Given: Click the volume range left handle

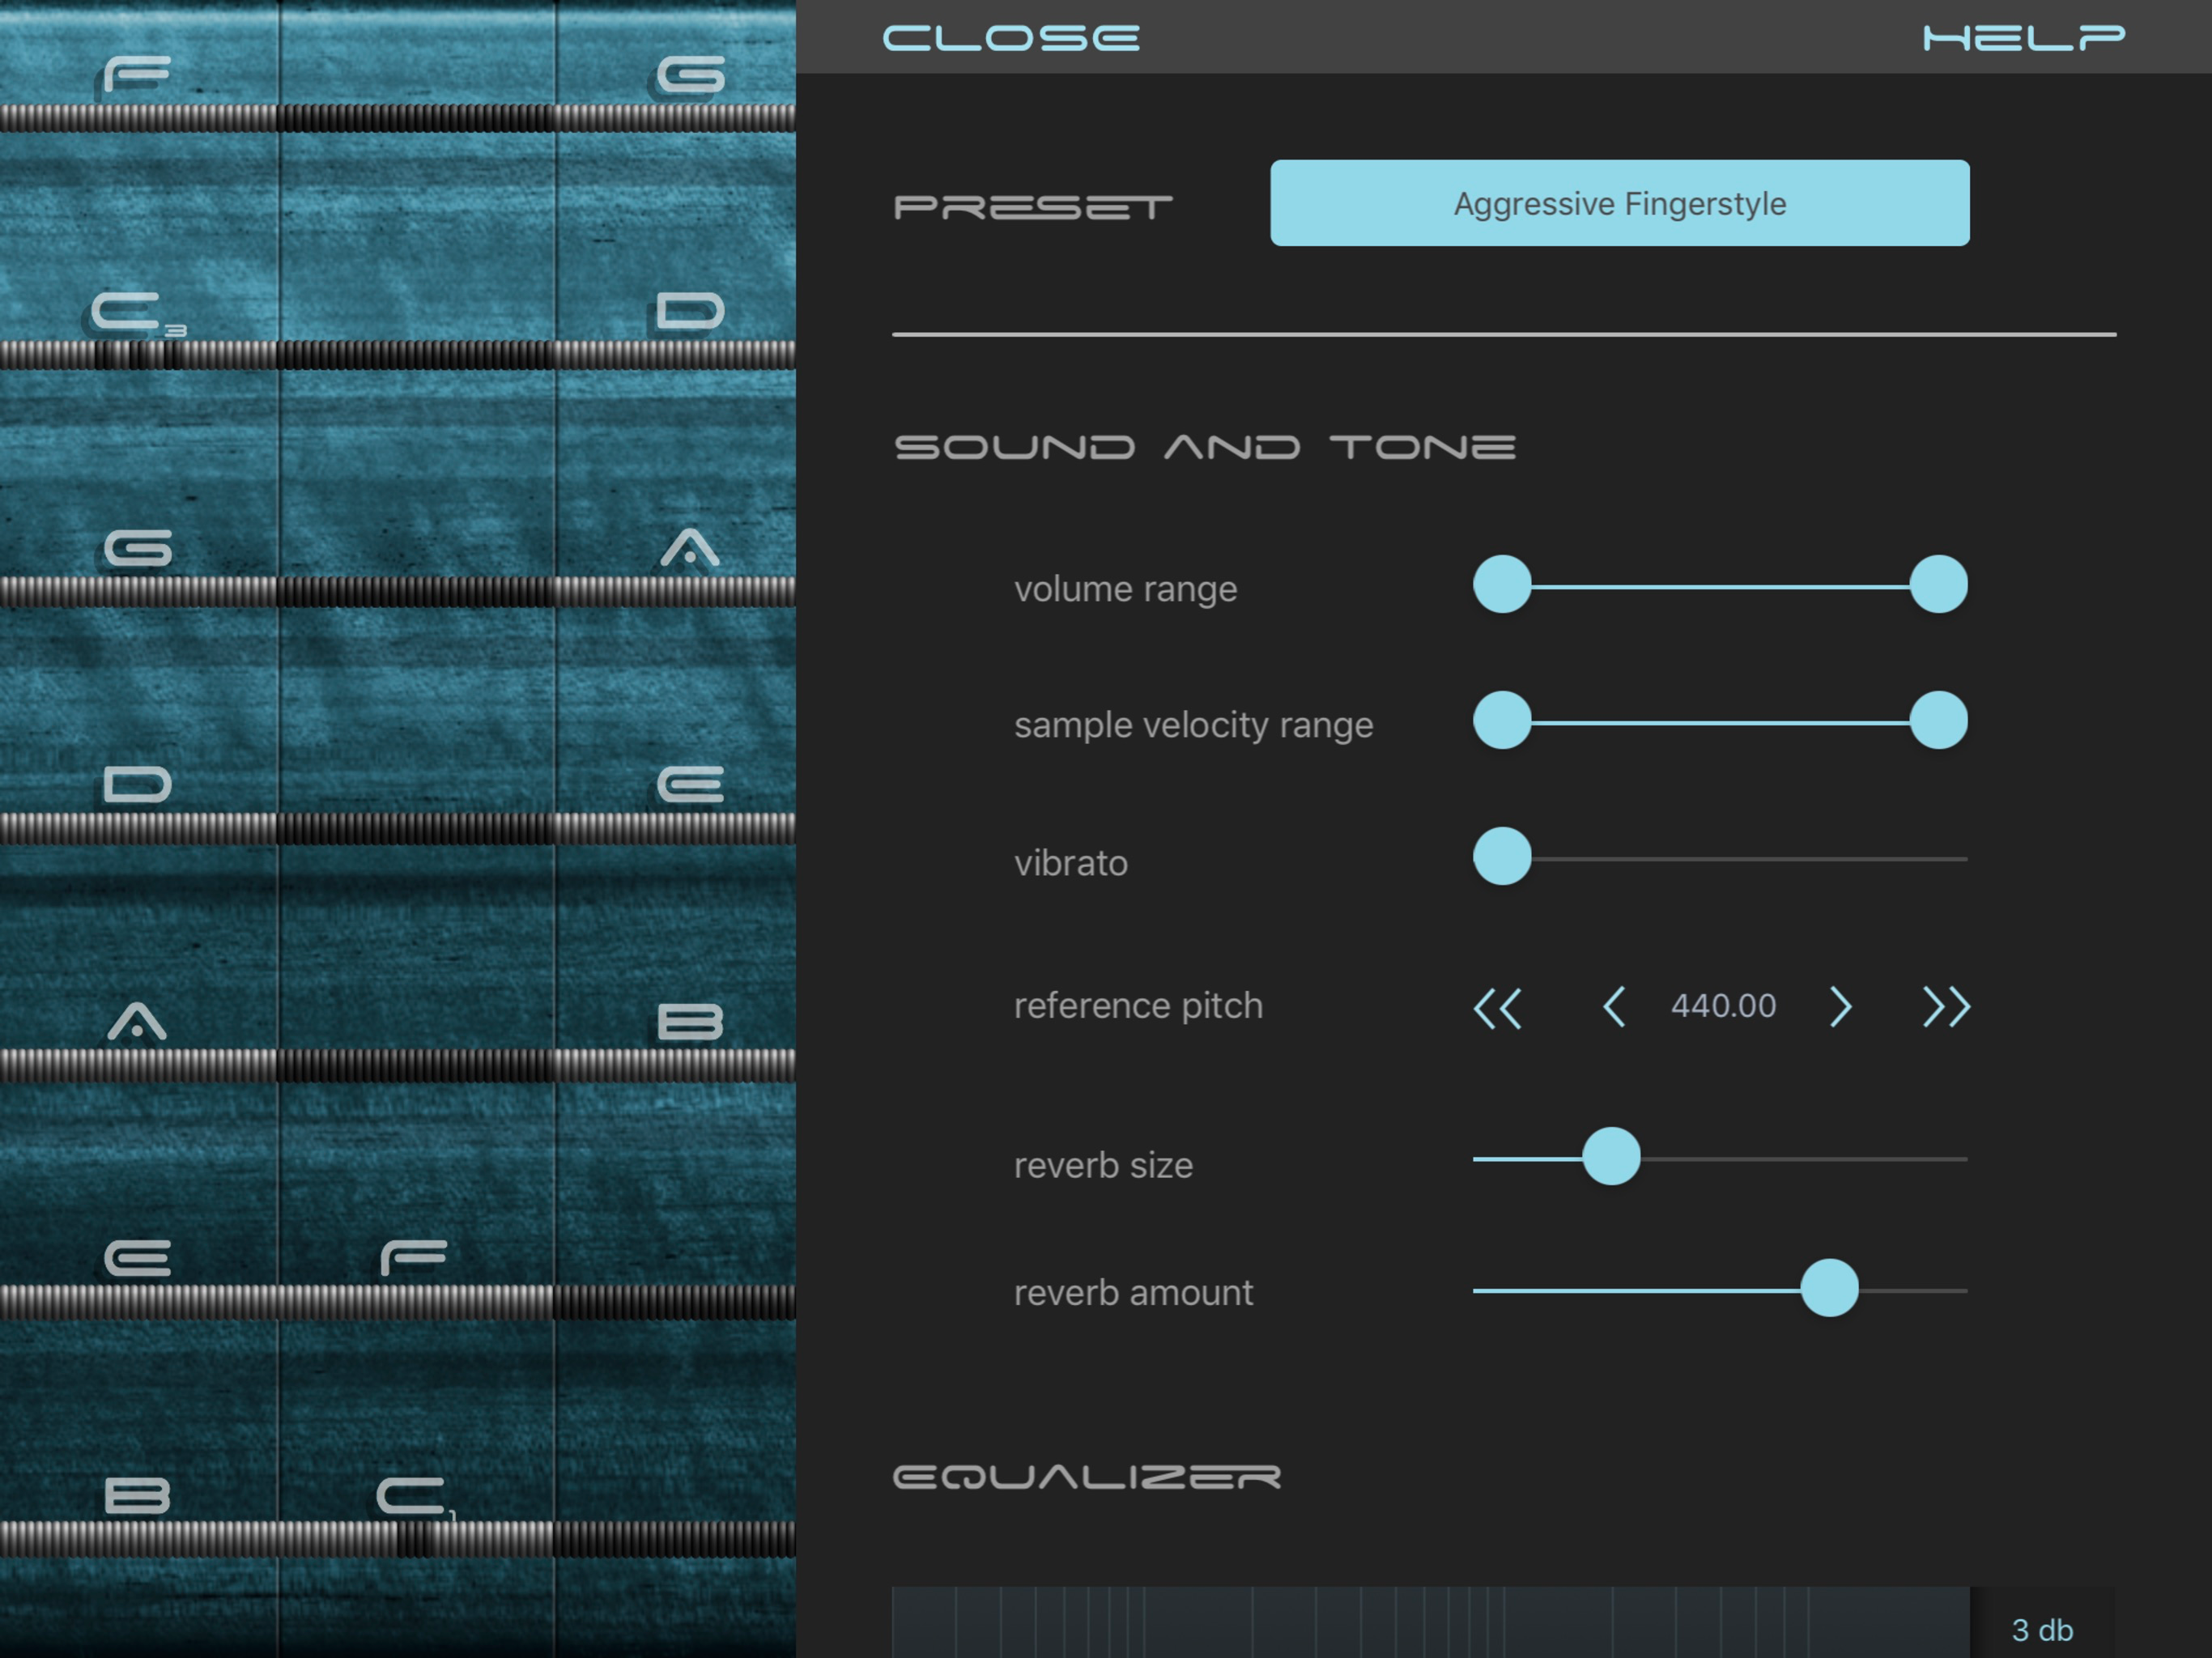Looking at the screenshot, I should (1502, 584).
